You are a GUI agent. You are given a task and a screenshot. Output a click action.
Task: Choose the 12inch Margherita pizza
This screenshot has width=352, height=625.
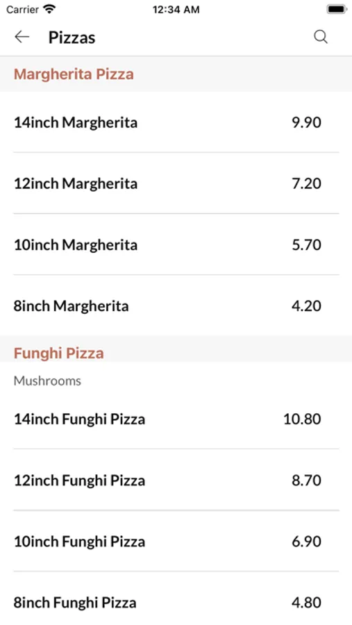click(176, 183)
